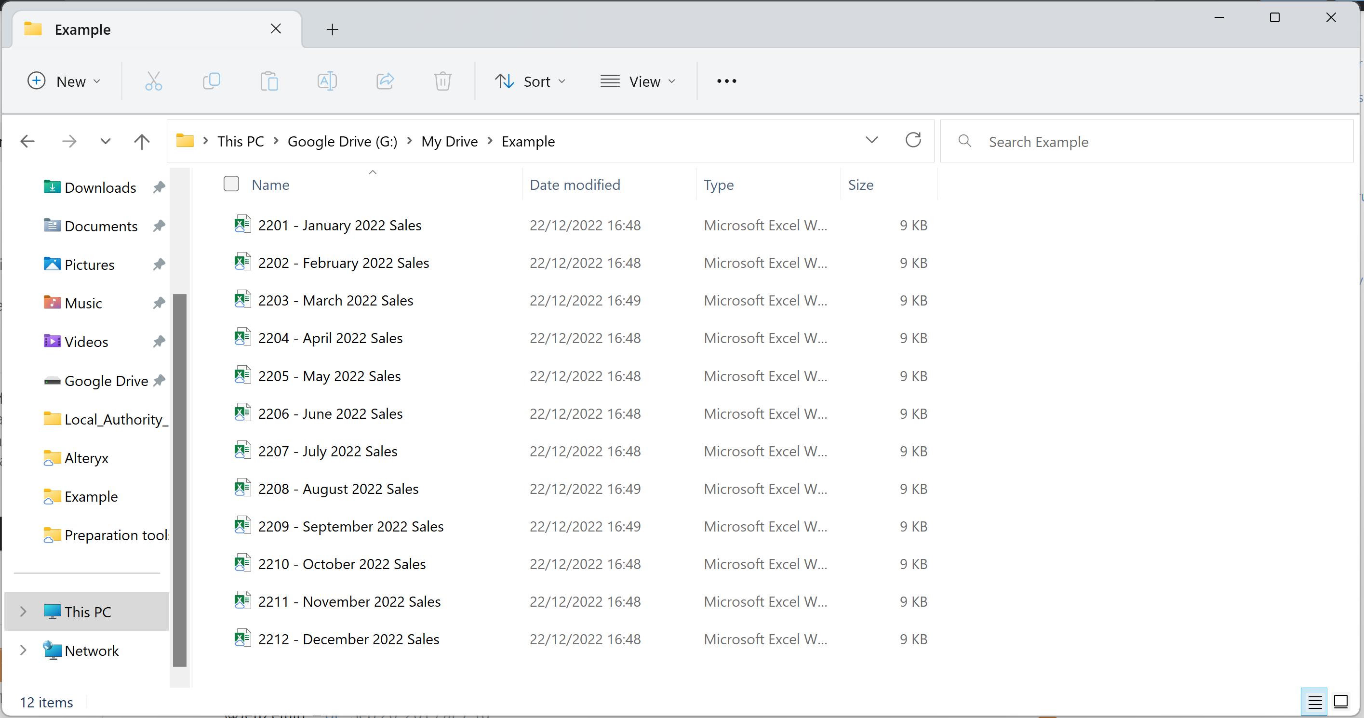Click the Paste clipboard icon
This screenshot has width=1364, height=718.
(269, 81)
